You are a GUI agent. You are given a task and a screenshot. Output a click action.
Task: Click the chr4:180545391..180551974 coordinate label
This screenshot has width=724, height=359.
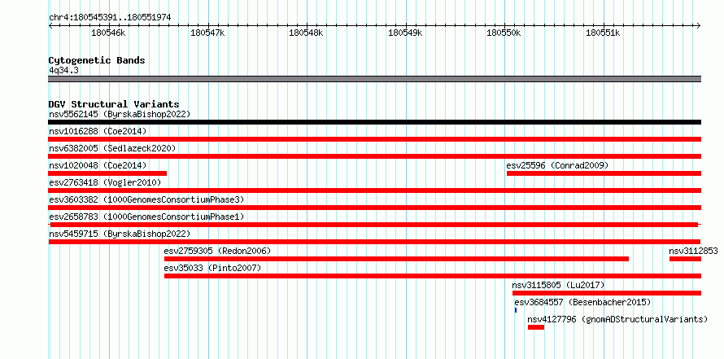(x=110, y=18)
